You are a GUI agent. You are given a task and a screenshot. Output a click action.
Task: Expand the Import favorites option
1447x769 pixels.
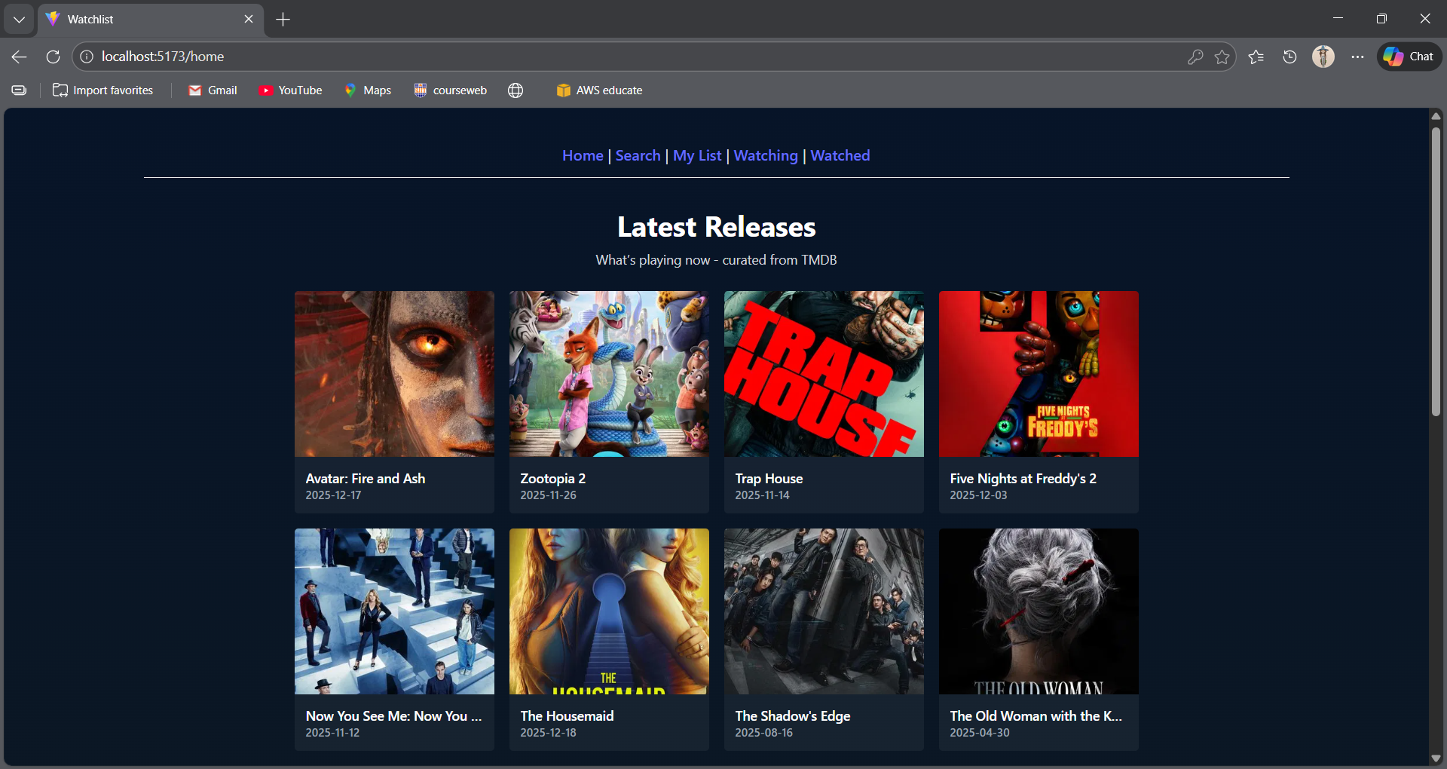(x=103, y=90)
